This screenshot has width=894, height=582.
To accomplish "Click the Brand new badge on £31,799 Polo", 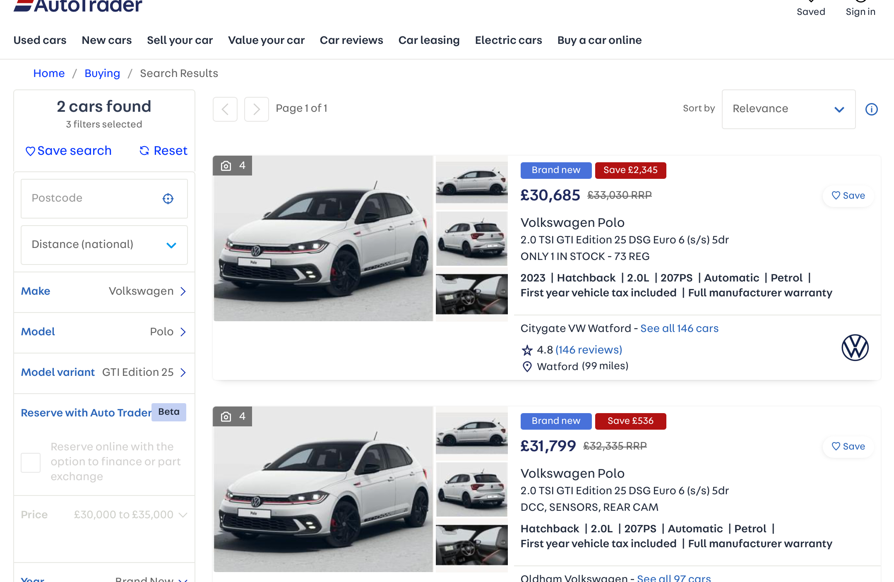I will click(556, 421).
